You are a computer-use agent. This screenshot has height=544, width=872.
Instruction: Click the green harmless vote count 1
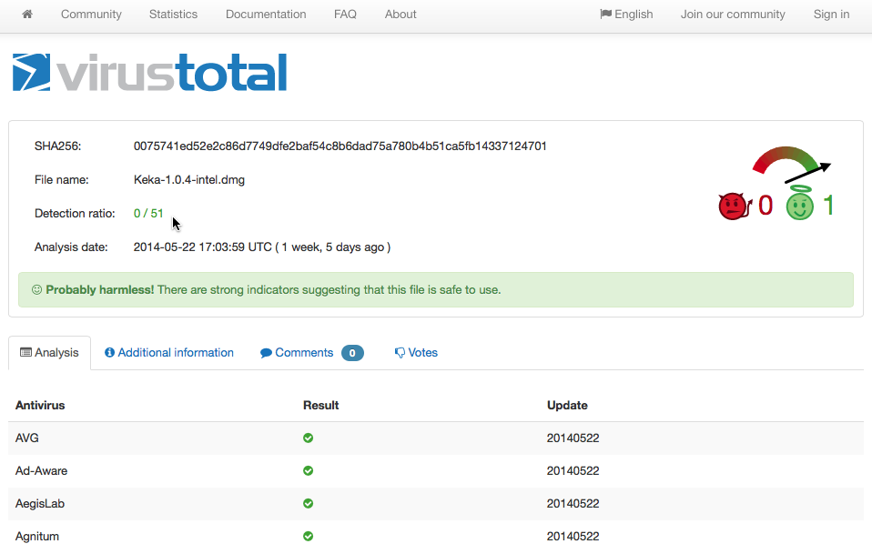(x=828, y=206)
